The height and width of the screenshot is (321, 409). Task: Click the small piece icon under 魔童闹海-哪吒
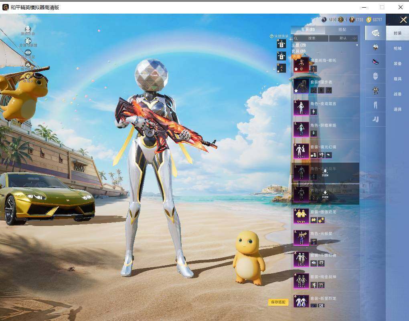[x=314, y=69]
